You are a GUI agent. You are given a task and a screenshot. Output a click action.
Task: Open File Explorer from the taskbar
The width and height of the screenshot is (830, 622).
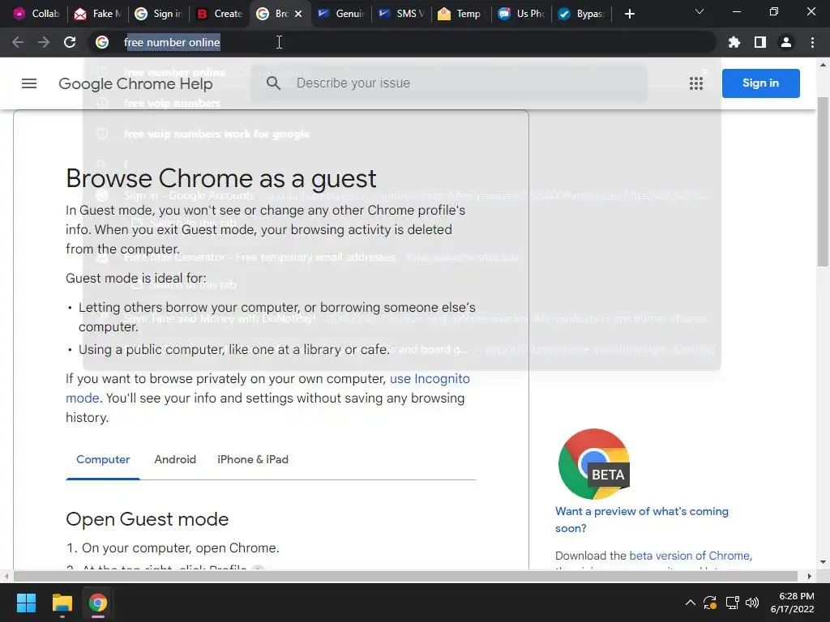(x=62, y=603)
